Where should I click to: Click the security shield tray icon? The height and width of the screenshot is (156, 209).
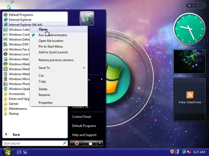[172, 152]
